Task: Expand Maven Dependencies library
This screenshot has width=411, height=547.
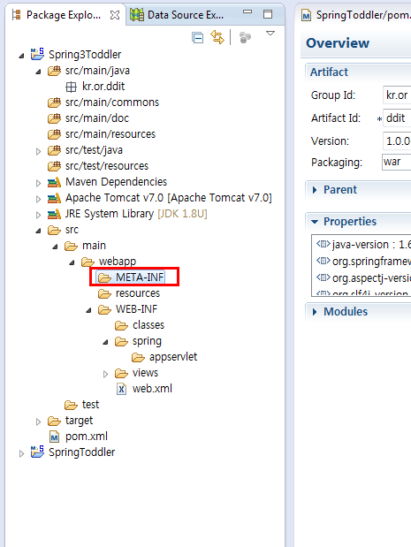Action: [x=38, y=183]
